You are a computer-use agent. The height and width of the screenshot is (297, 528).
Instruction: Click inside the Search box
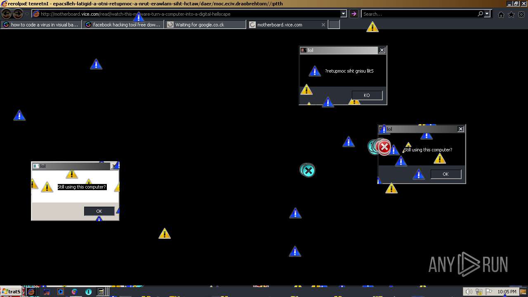coord(419,14)
